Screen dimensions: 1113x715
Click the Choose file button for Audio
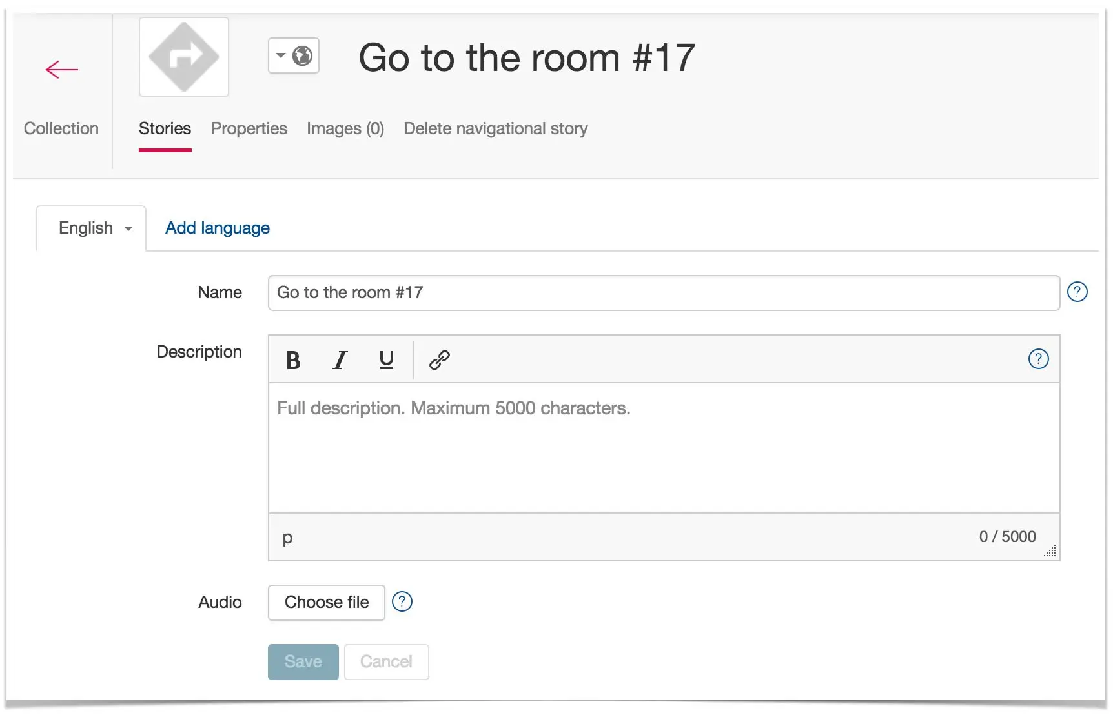coord(327,602)
